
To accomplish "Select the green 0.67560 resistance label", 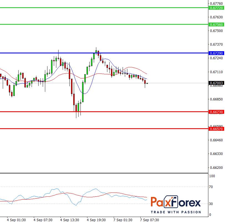I will click(216, 24).
